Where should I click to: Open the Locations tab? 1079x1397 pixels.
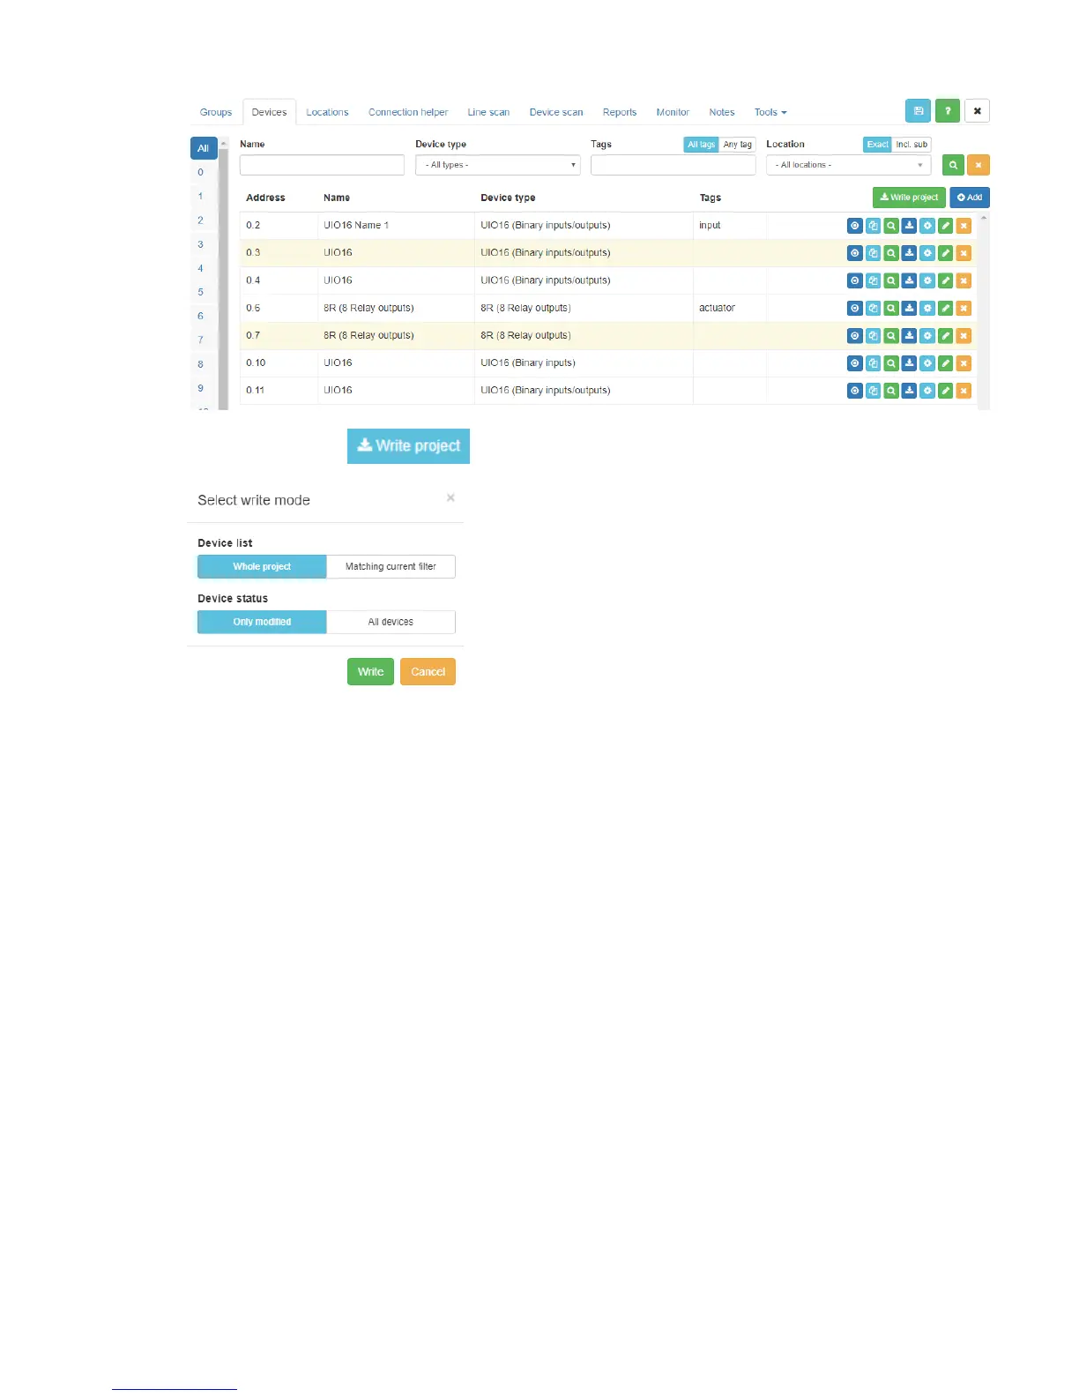[x=327, y=112]
